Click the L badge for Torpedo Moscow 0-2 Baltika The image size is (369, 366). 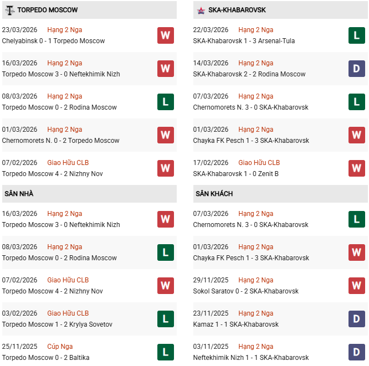[x=165, y=352]
